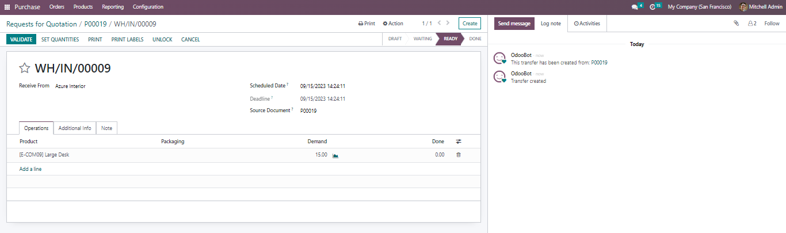Click the Add a line link
The image size is (786, 233).
[30, 169]
